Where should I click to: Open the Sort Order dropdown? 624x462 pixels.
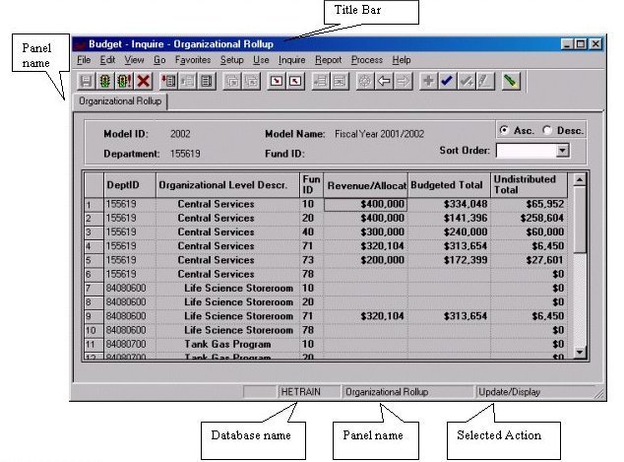pos(563,151)
